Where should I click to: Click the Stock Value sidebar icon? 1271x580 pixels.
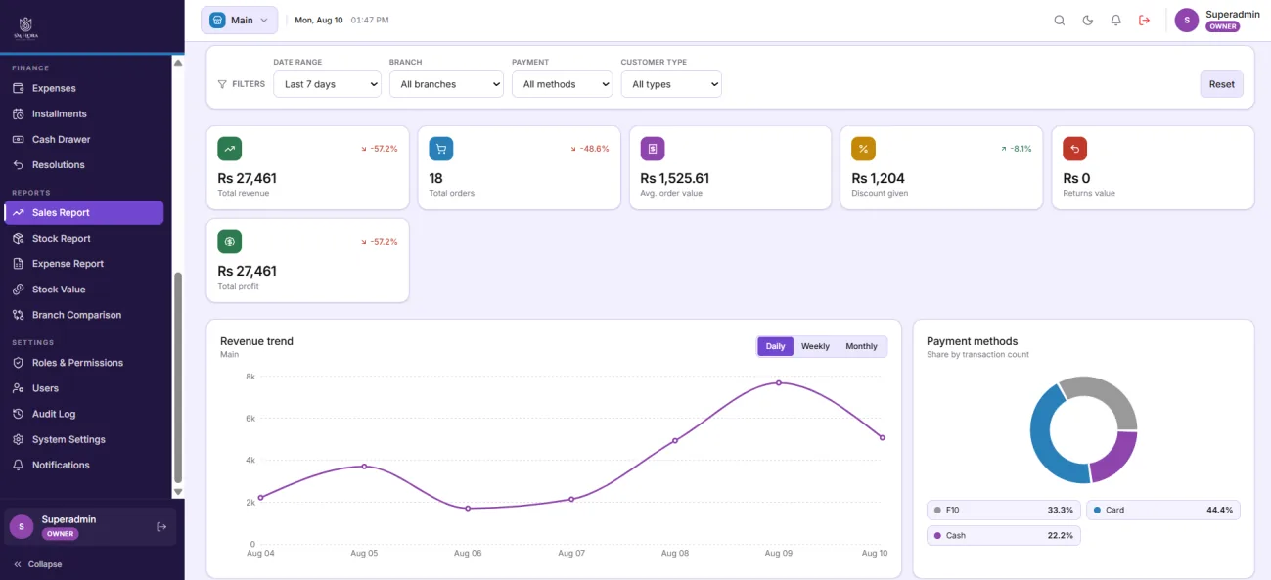coord(18,290)
